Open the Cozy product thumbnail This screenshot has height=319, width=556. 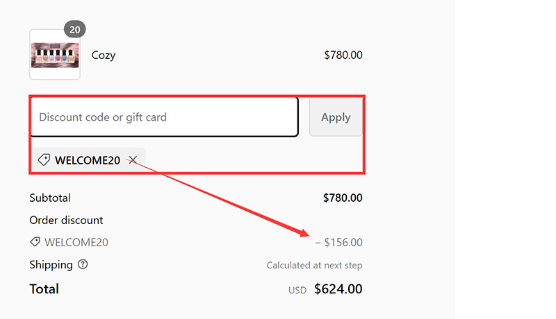[55, 55]
